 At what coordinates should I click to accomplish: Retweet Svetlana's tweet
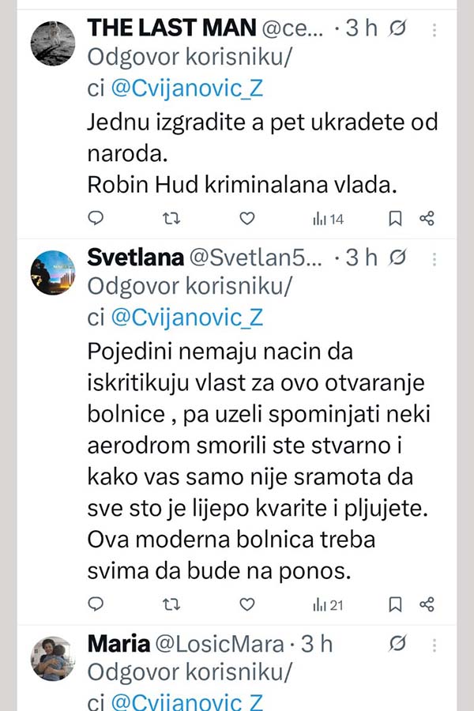point(171,604)
